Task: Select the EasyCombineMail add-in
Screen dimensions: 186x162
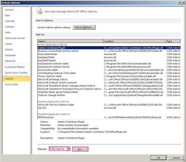Action: point(109,54)
